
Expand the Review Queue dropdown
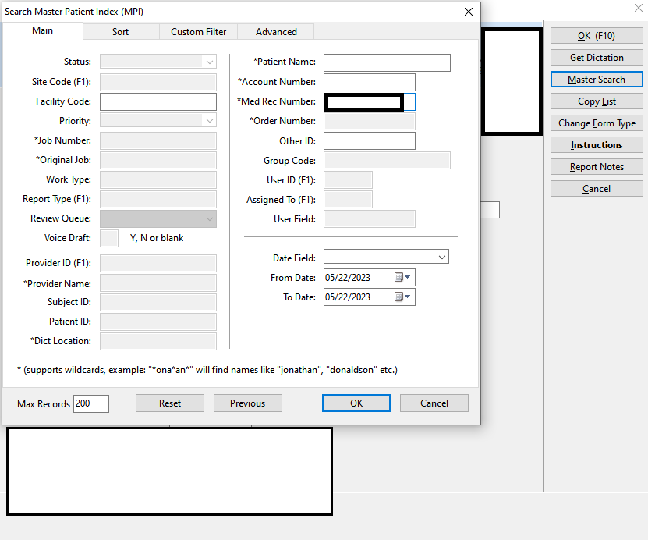pyautogui.click(x=210, y=218)
